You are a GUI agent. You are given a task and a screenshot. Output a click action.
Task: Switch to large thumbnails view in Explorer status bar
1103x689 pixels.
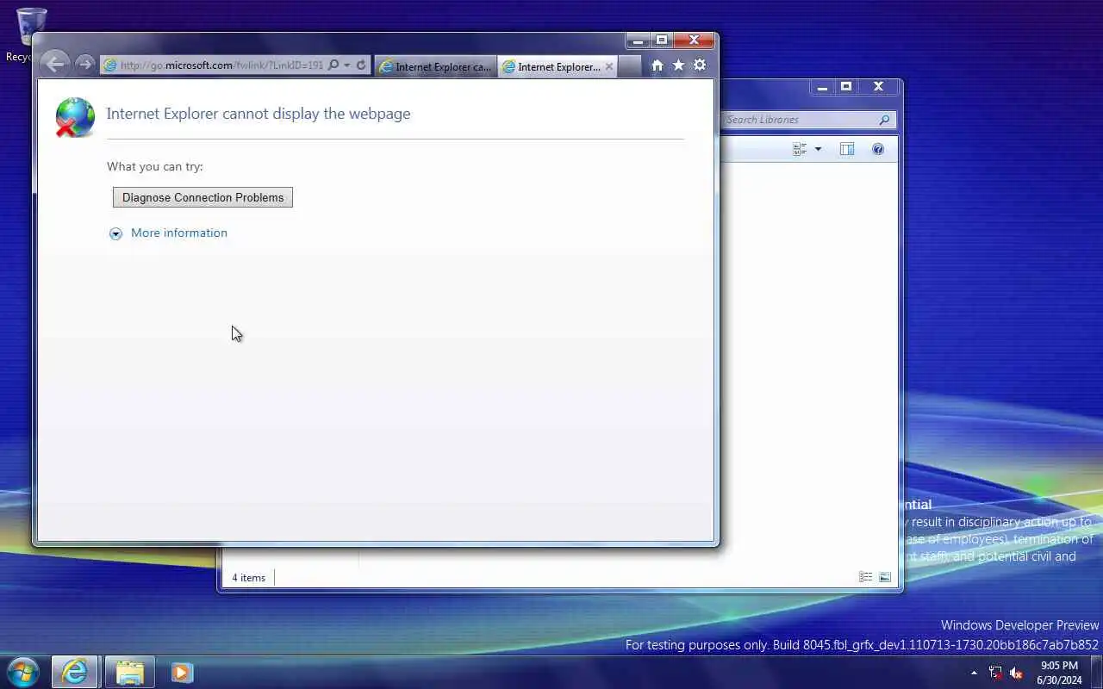click(885, 577)
